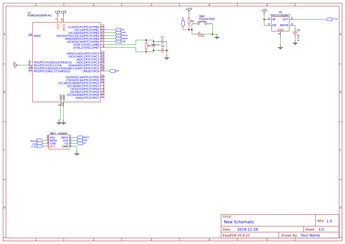Viewport: 345px width, 244px height.
Task: Select resistor R2 below the +5V flag
Action: [x=189, y=21]
